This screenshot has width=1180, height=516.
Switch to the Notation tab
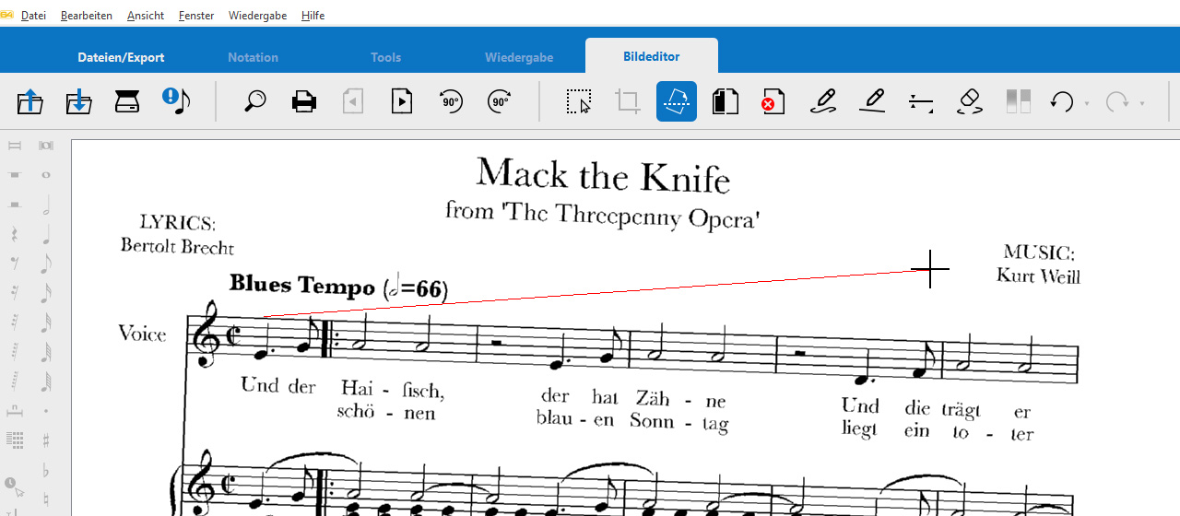(253, 57)
